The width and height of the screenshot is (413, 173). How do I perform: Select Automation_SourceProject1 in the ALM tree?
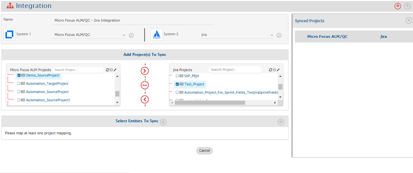(48, 100)
